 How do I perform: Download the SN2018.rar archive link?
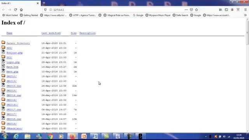point(14,119)
